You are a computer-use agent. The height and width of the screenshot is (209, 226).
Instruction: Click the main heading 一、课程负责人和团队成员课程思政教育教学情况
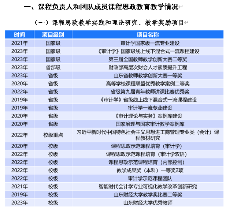tap(101, 7)
